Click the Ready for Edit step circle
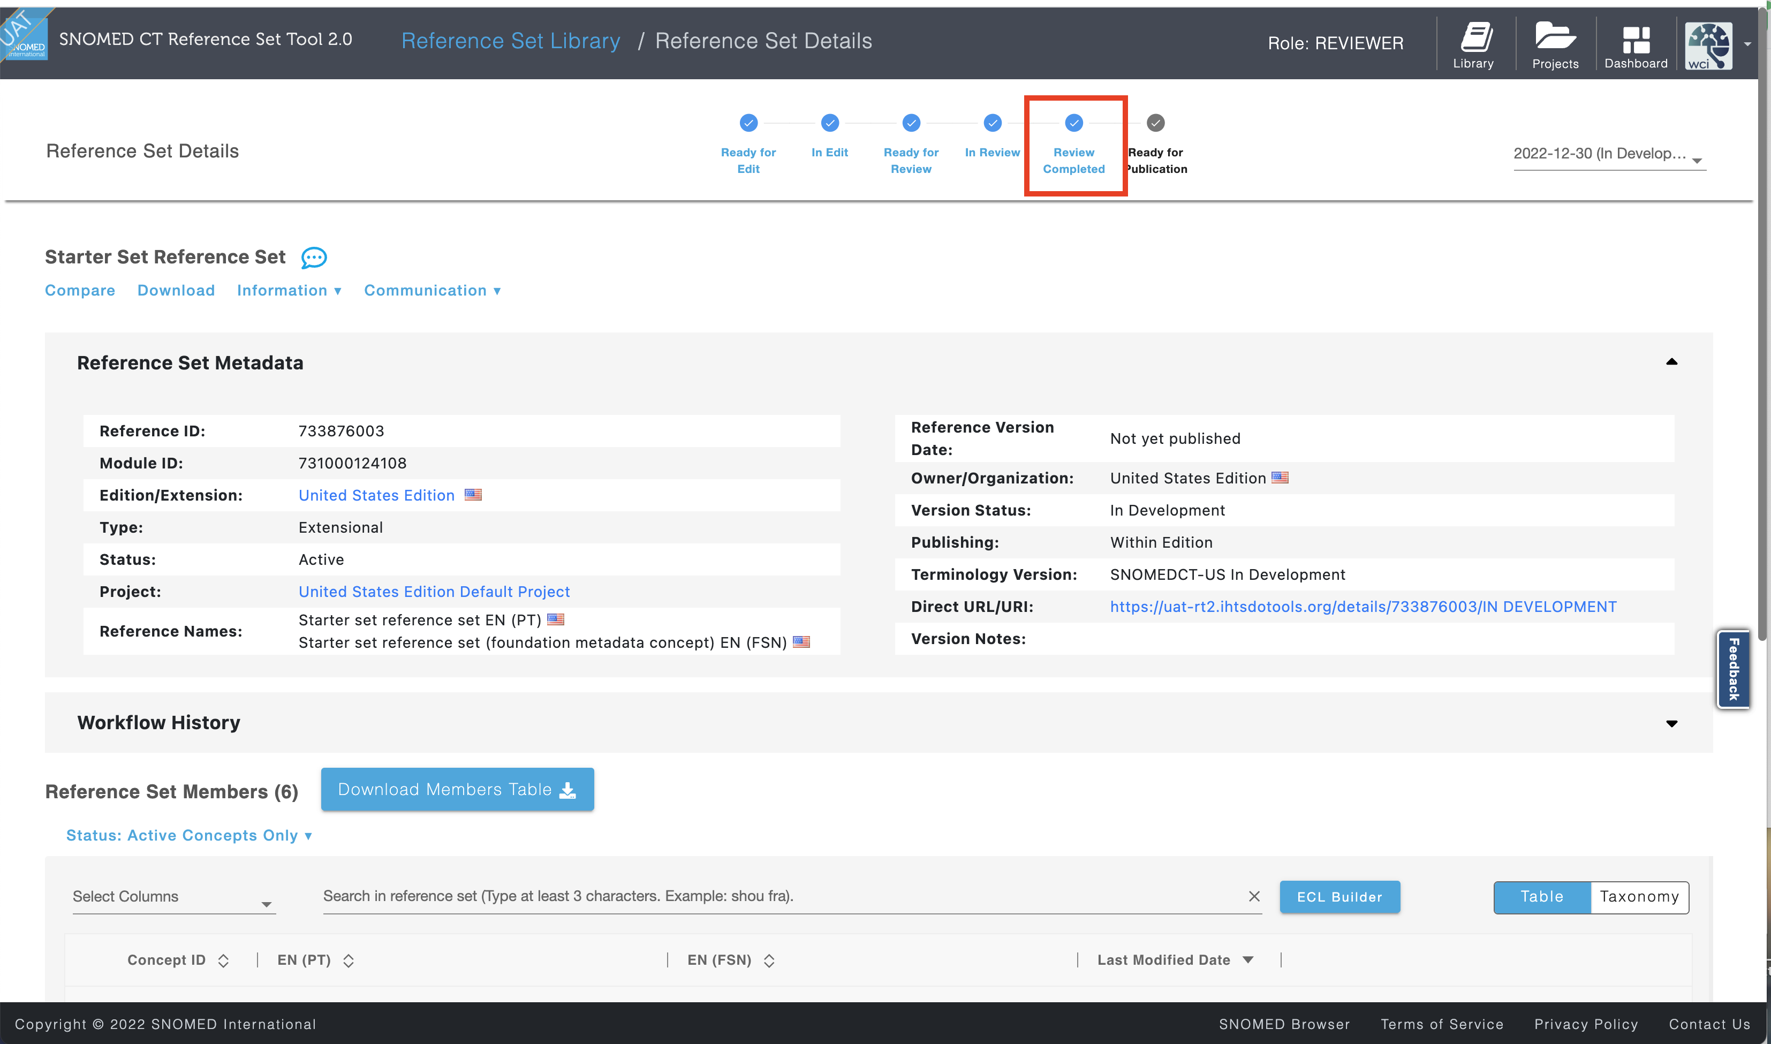1771x1044 pixels. pyautogui.click(x=748, y=123)
